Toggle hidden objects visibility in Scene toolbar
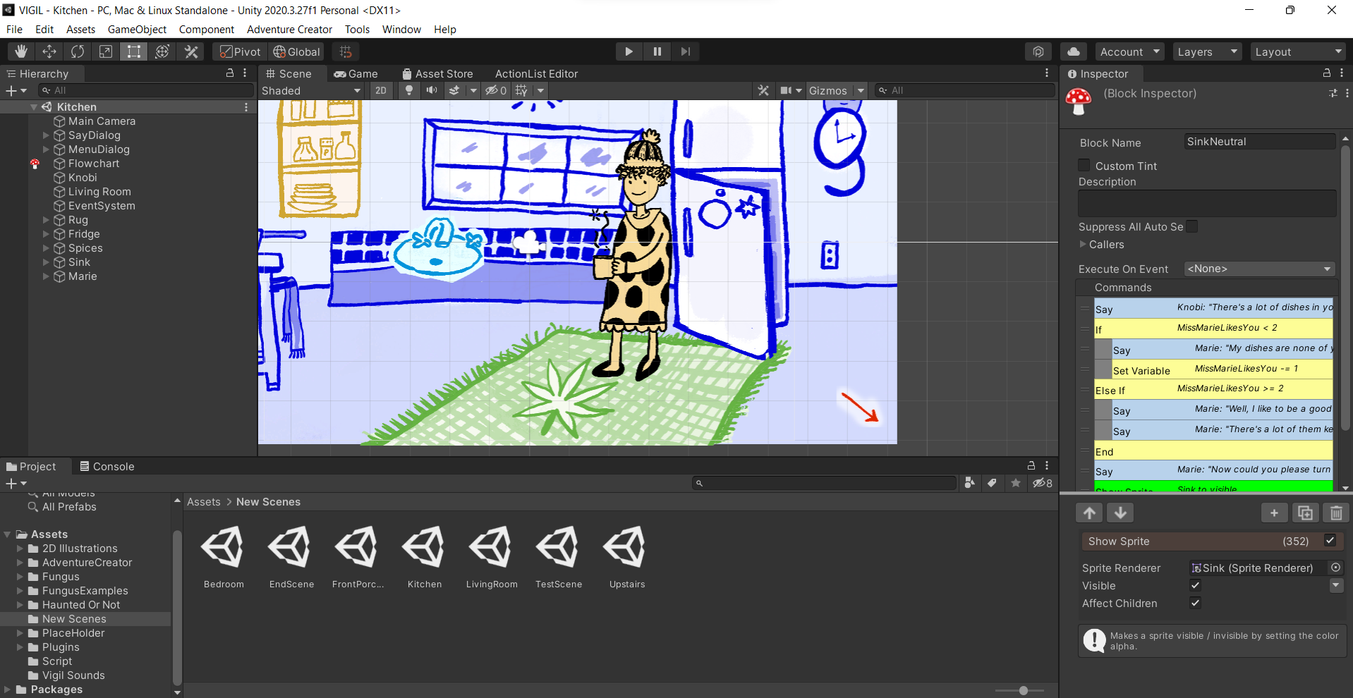The height and width of the screenshot is (698, 1353). click(x=496, y=90)
